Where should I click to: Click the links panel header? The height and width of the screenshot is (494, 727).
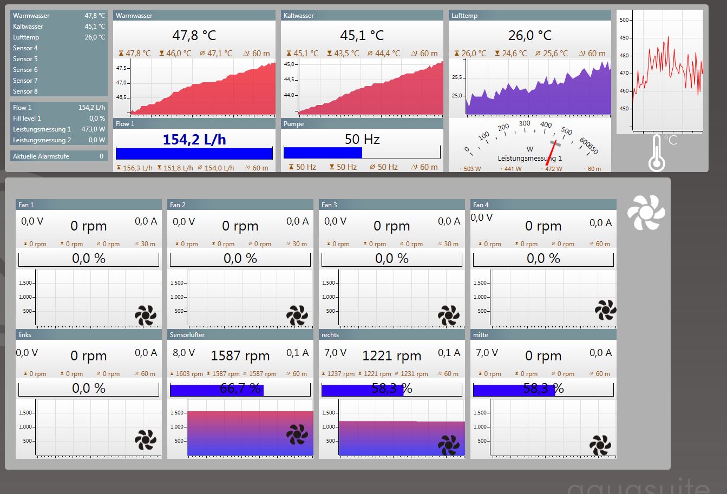[89, 334]
